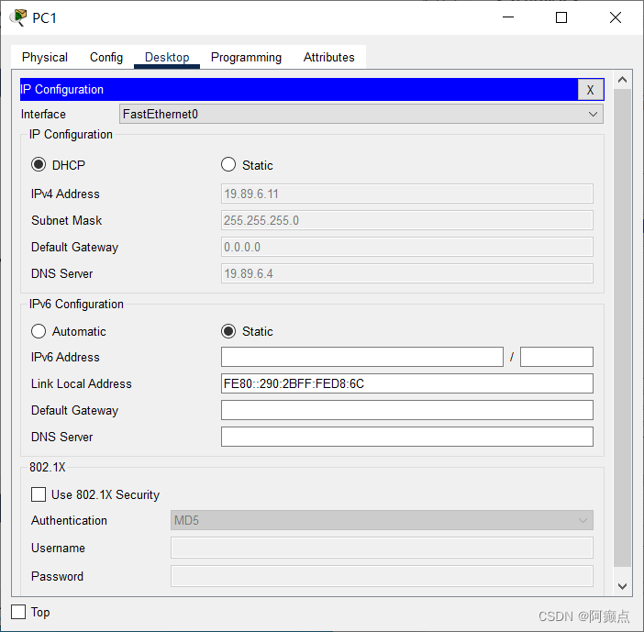
Task: Select the DHCP radio button
Action: (39, 165)
